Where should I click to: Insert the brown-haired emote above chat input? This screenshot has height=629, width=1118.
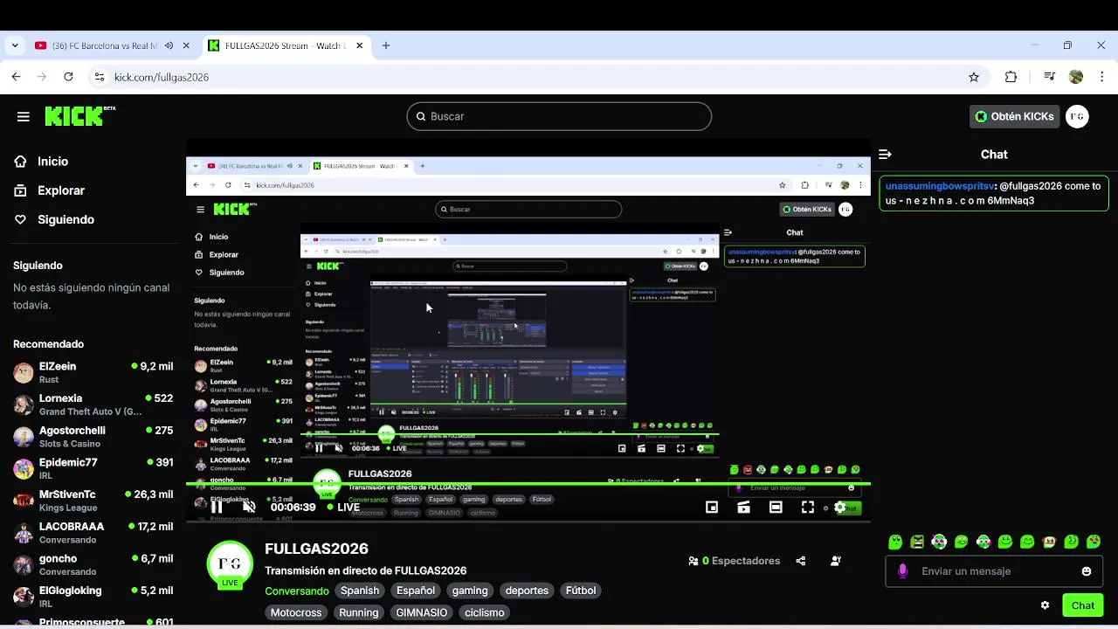click(1049, 542)
